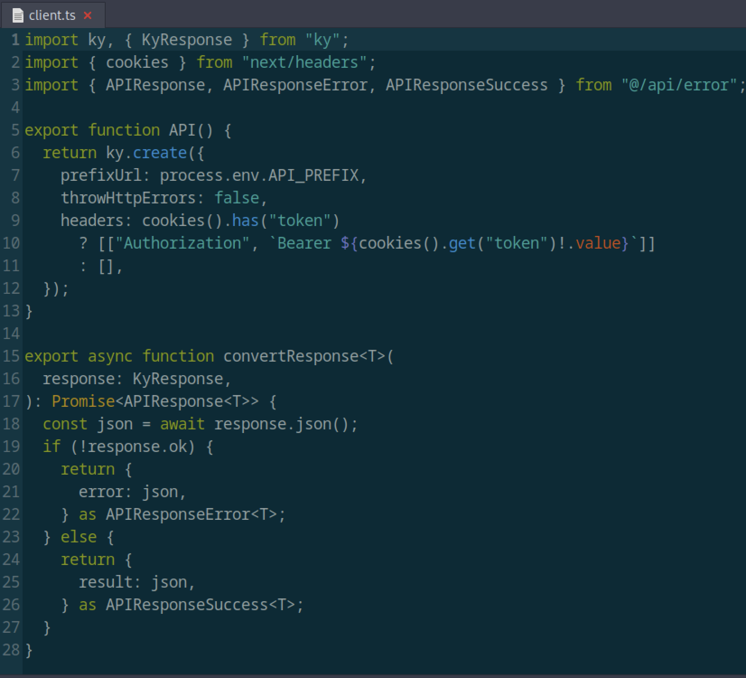Close the client.ts tab

click(x=88, y=16)
